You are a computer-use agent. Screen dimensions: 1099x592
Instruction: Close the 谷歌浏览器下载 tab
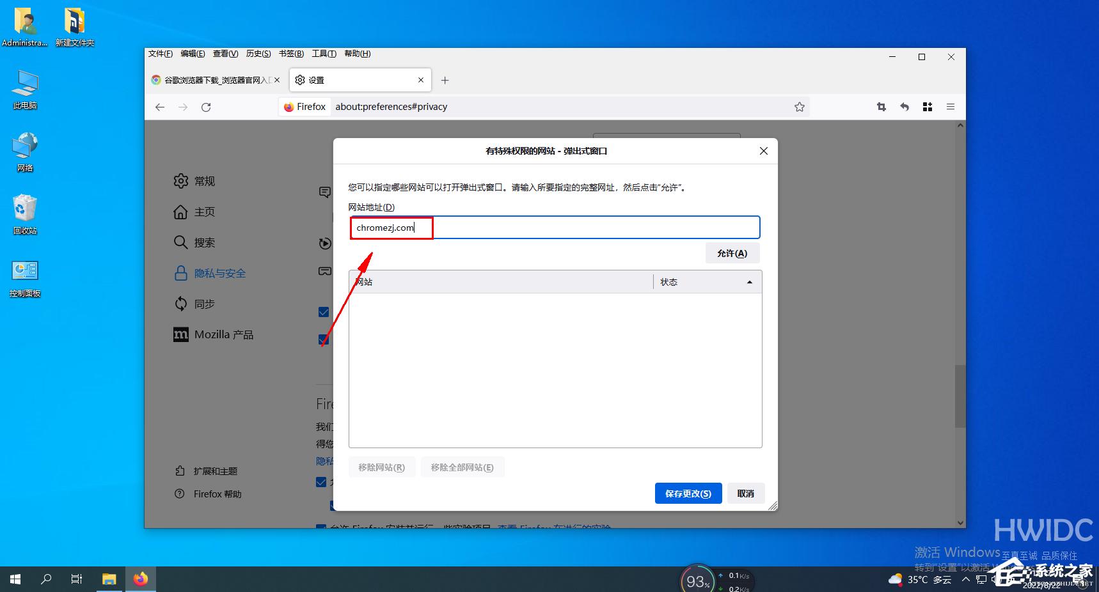pos(277,80)
